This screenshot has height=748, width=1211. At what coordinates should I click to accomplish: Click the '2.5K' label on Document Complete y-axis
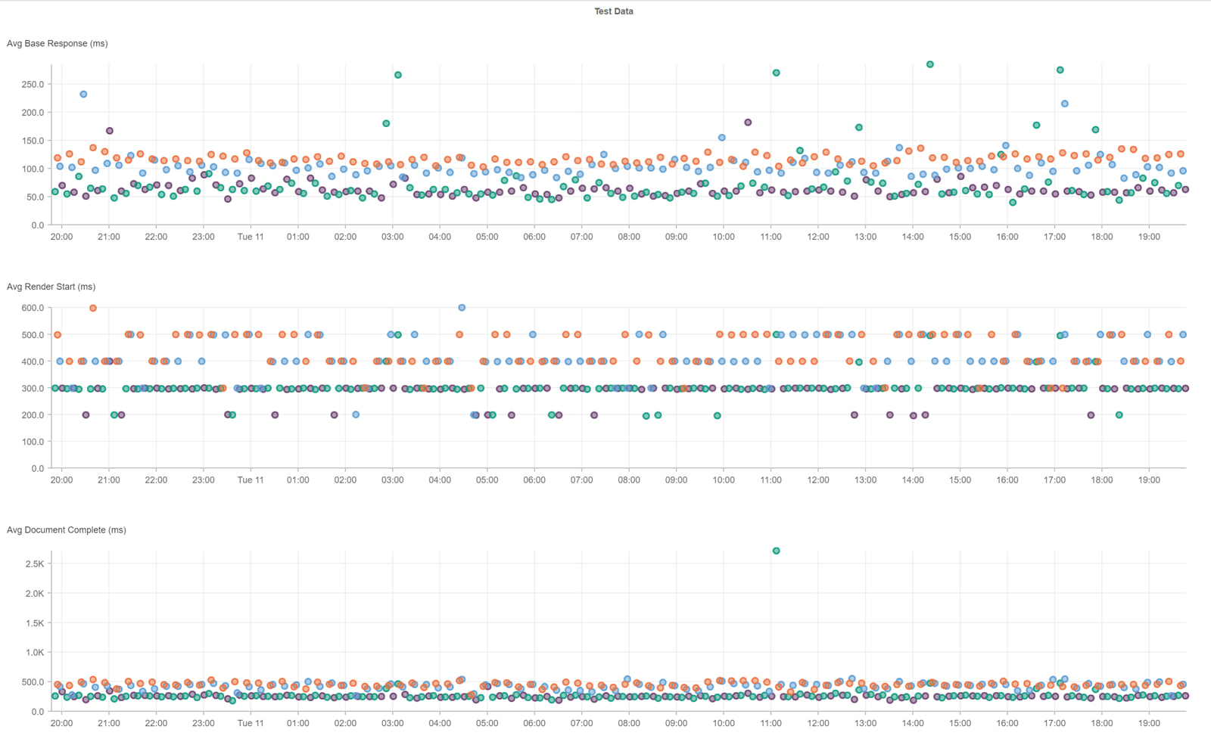(35, 564)
